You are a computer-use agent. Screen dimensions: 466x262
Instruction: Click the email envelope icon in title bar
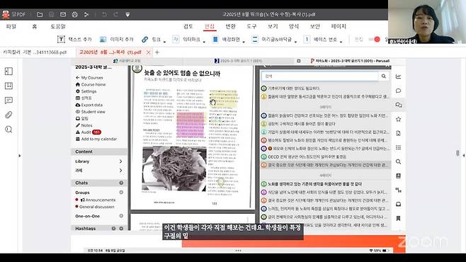(63, 14)
